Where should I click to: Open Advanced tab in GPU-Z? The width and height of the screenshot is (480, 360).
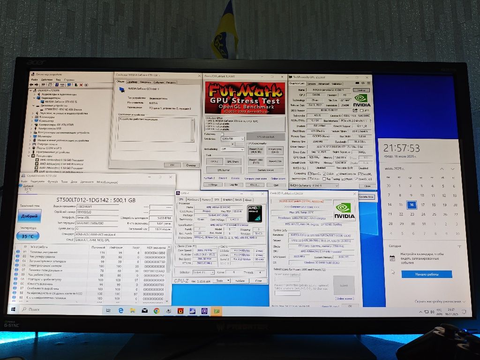[323, 84]
